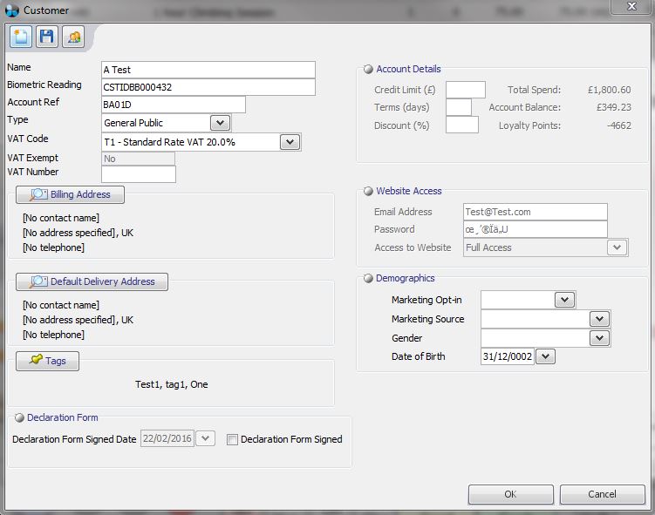Expand the Gender dropdown
The height and width of the screenshot is (515, 655).
coord(599,338)
